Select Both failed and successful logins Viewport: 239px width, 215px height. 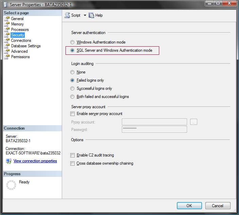(x=72, y=97)
